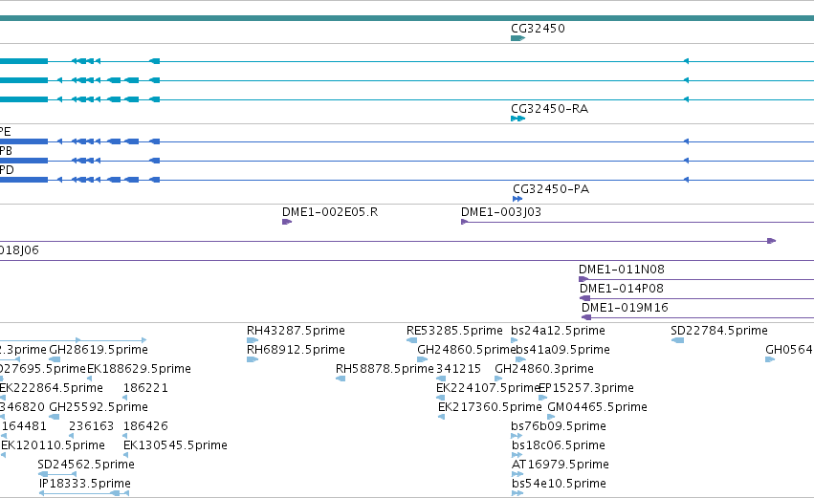This screenshot has height=498, width=814.
Task: Select the AT16979.5prime EST arrow
Action: click(517, 474)
